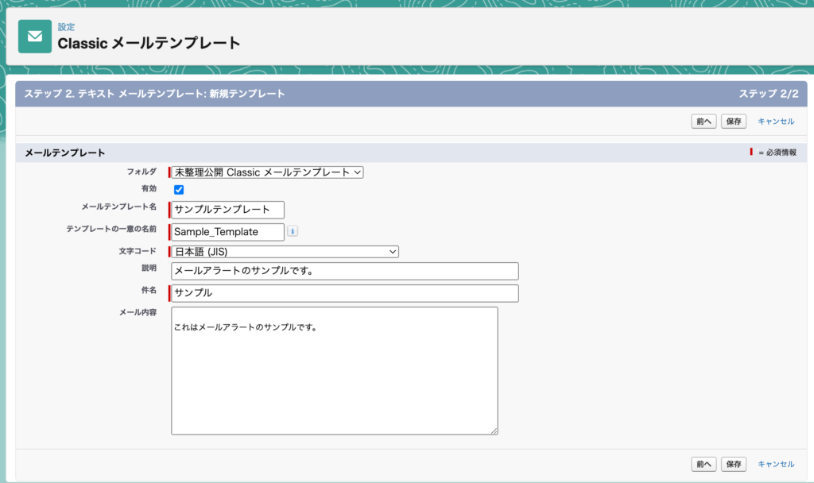Focus the メールテンプレート名 input field
Viewport: 814px width, 483px height.
[x=228, y=210]
